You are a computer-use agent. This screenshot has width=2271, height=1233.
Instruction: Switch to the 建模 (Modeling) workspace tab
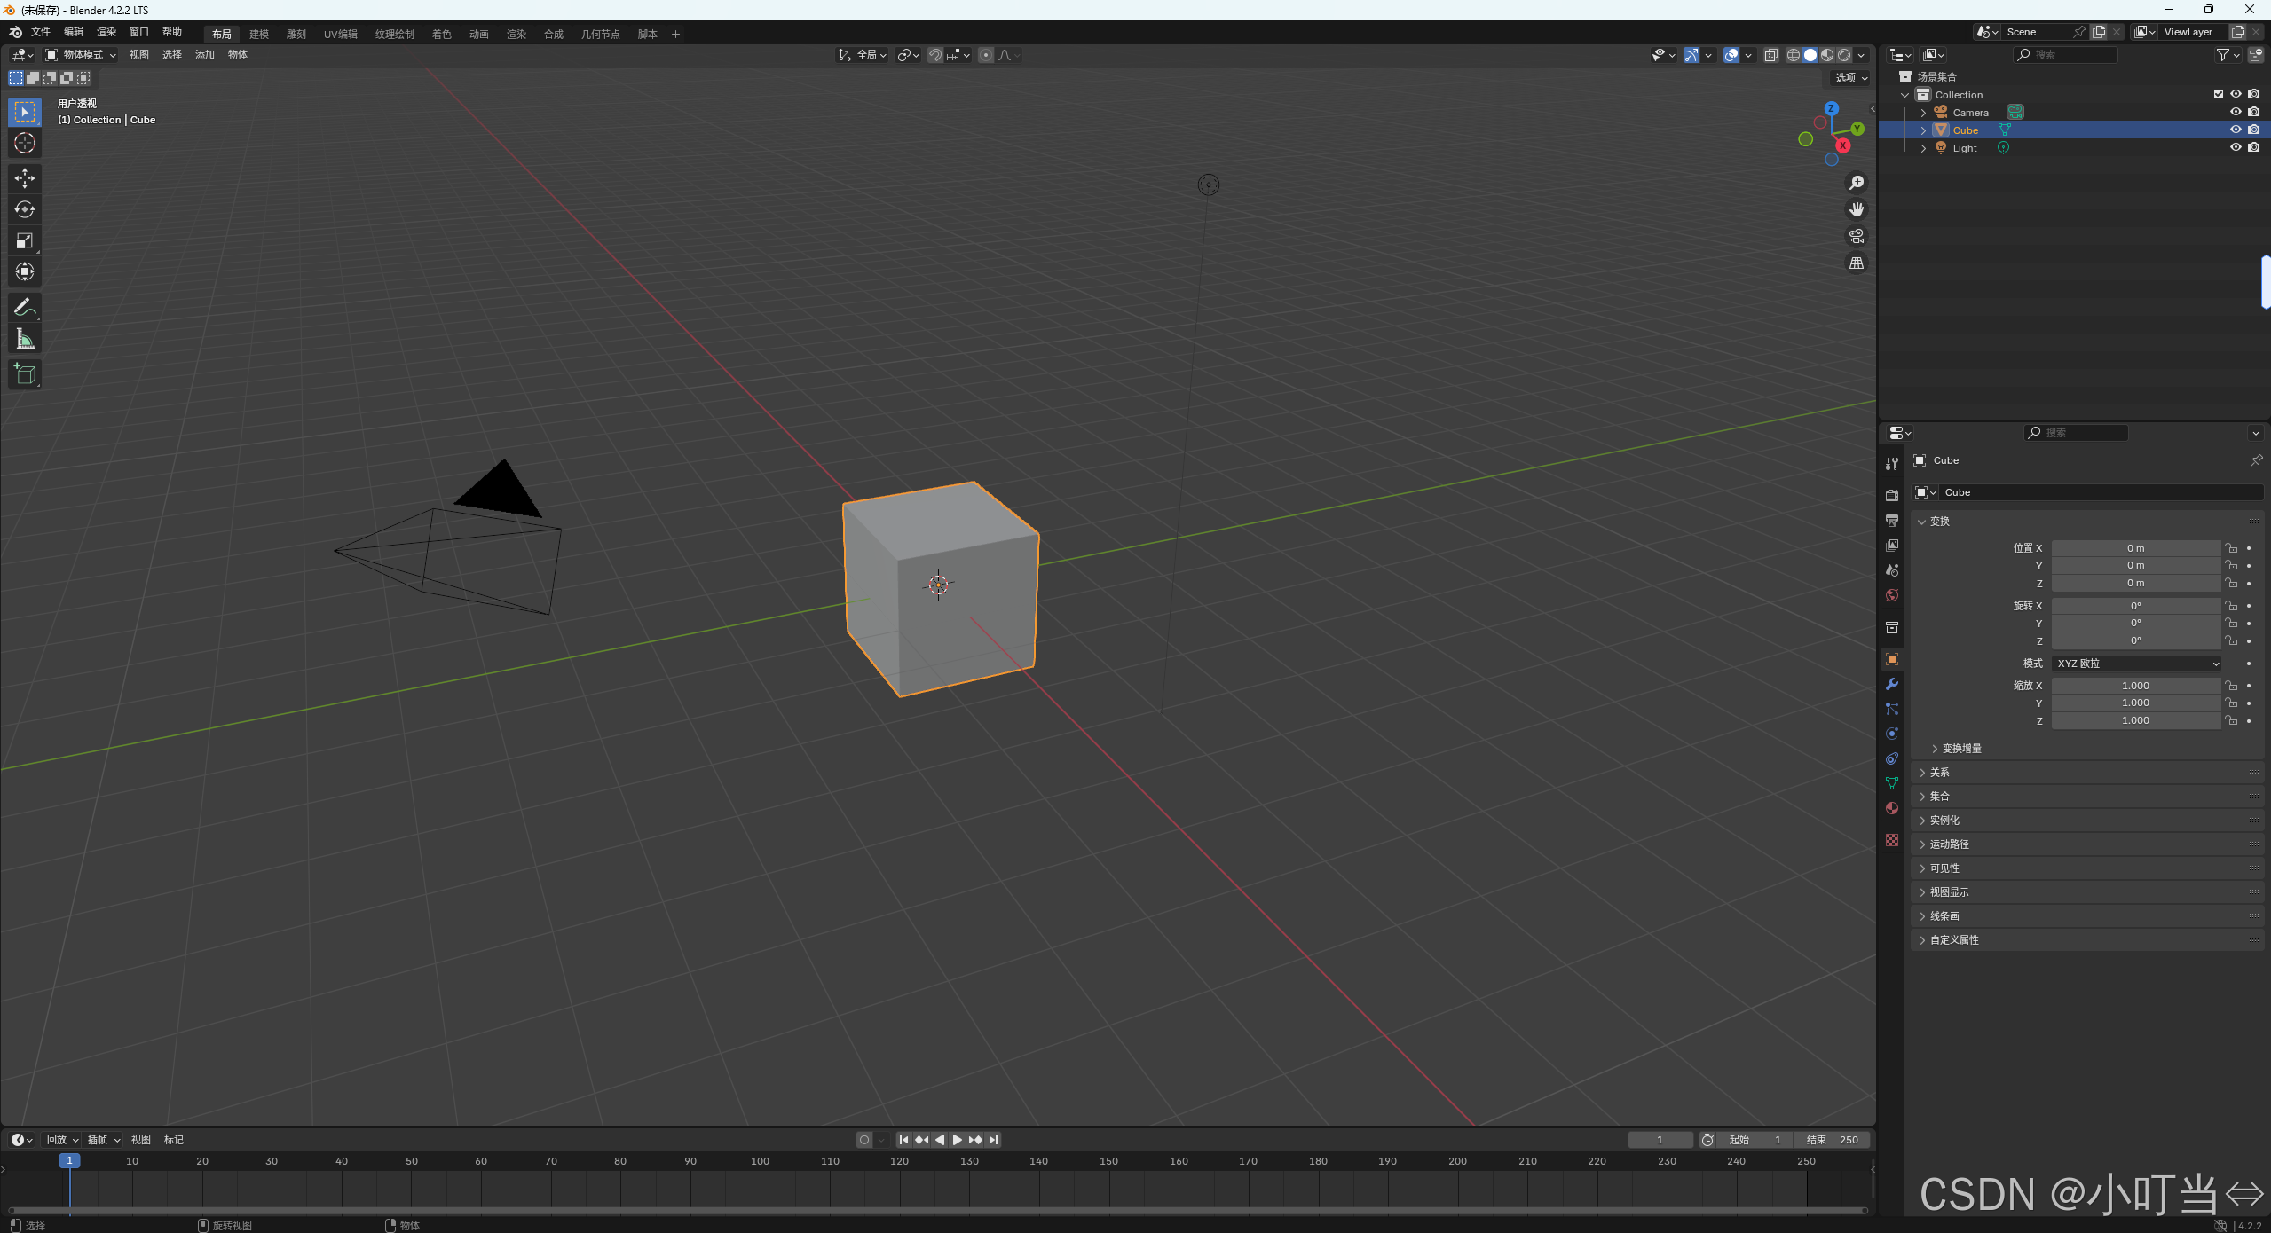point(259,34)
